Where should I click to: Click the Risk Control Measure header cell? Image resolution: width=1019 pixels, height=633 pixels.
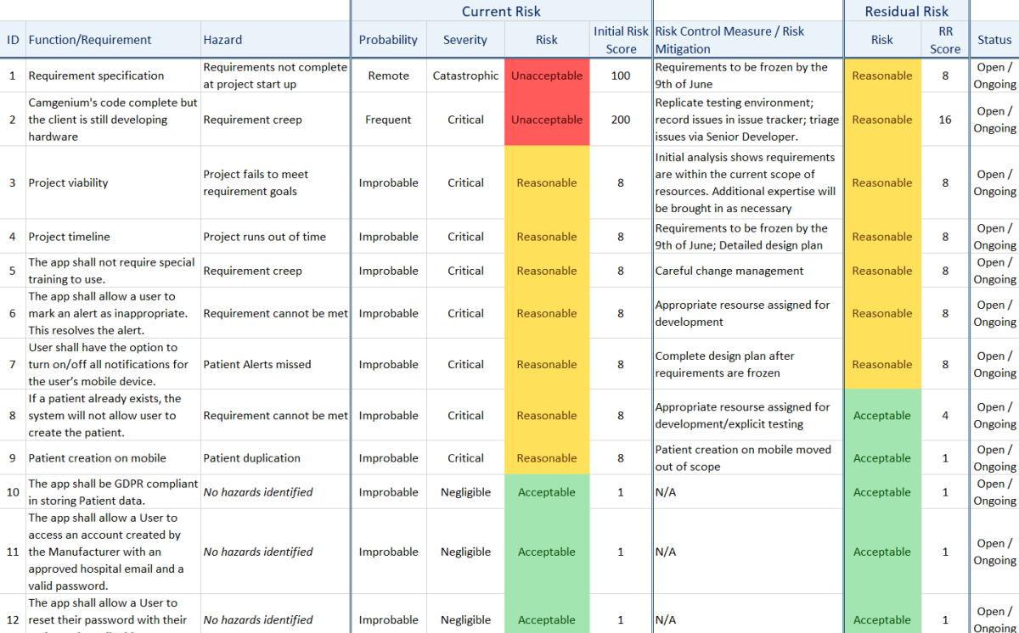730,40
